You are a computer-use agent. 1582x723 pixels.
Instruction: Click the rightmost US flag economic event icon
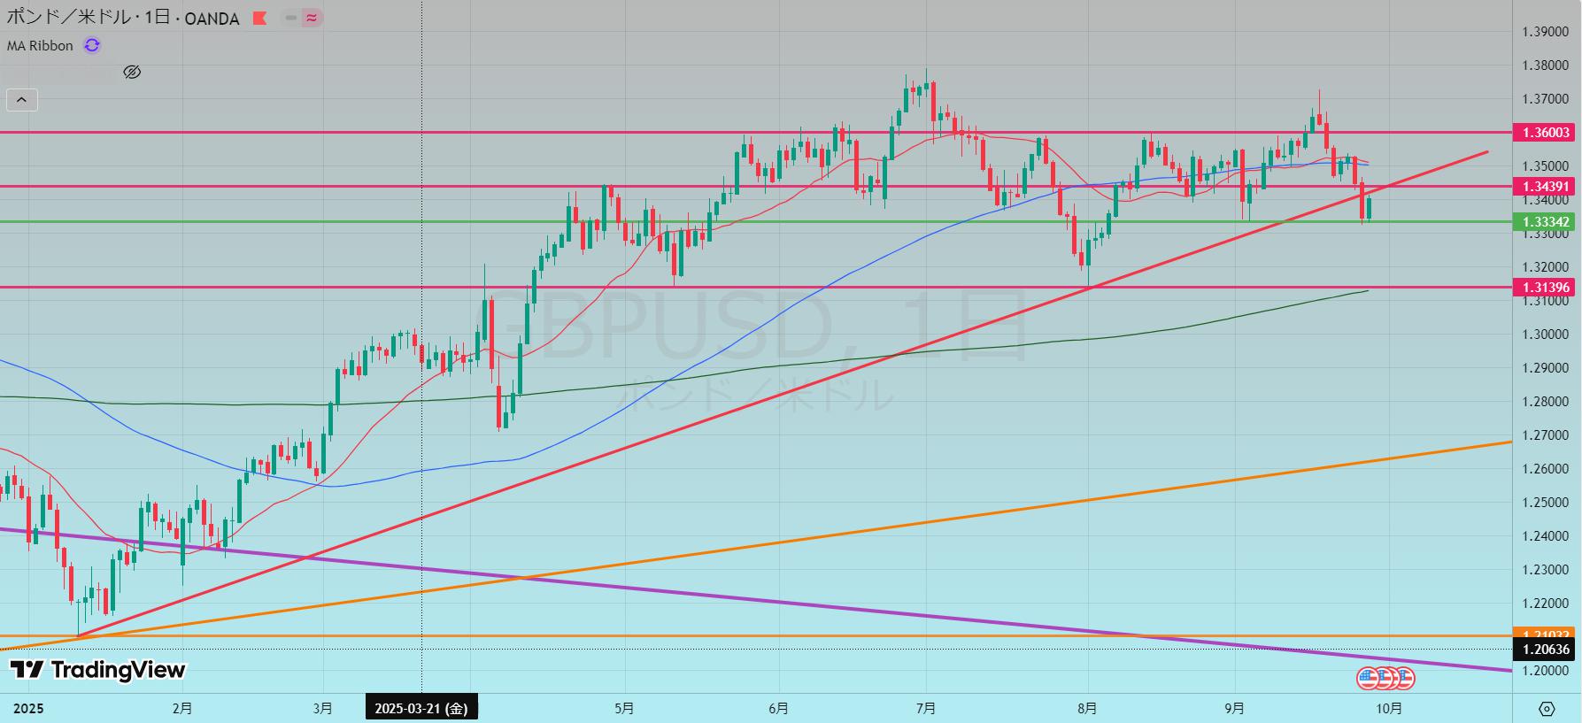pyautogui.click(x=1404, y=679)
